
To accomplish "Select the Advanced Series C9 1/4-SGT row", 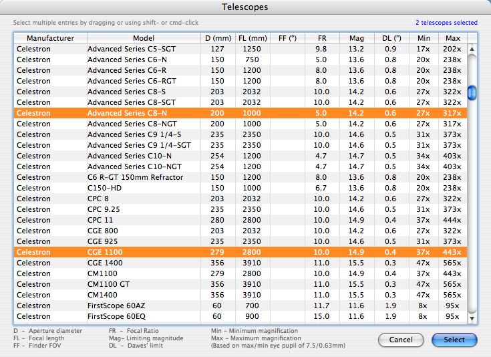I will pyautogui.click(x=240, y=145).
